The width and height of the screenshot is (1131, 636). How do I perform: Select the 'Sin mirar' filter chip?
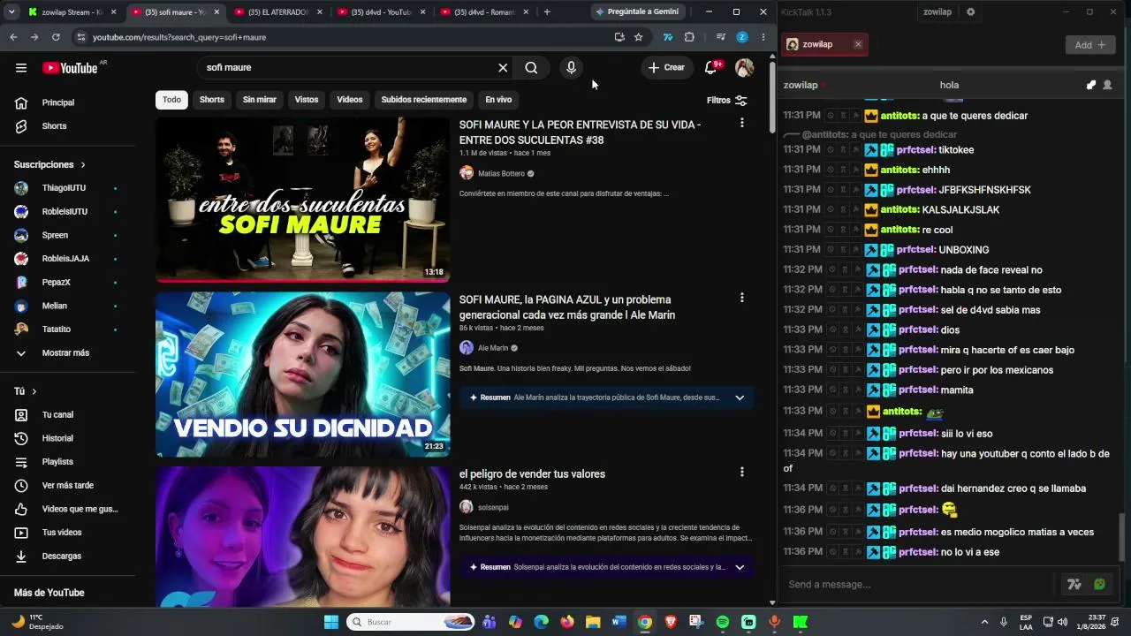[x=260, y=100]
